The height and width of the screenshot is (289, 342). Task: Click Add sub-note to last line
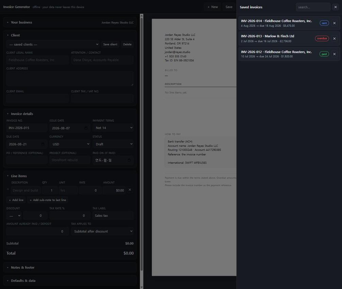(x=48, y=200)
